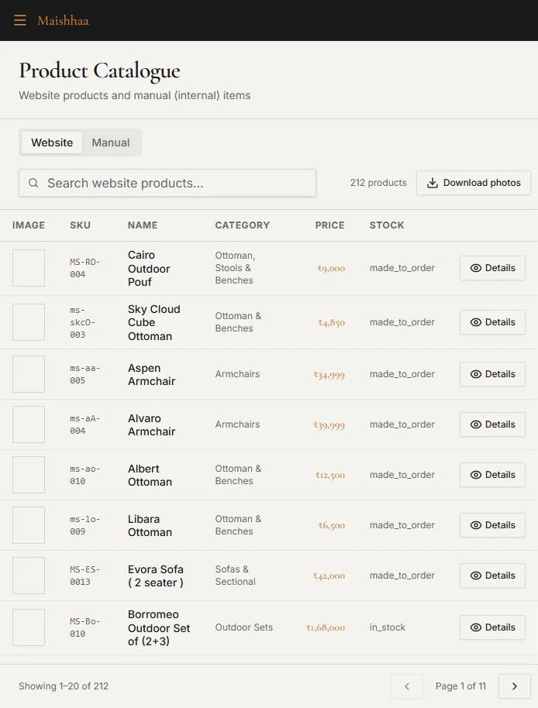Image resolution: width=538 pixels, height=708 pixels.
Task: Click Ottoman, Stools & Benches category cell
Action: pos(236,268)
